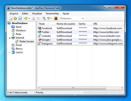Click the http://www.twitter.com URL cell
The image size is (131, 101).
coord(106,32)
